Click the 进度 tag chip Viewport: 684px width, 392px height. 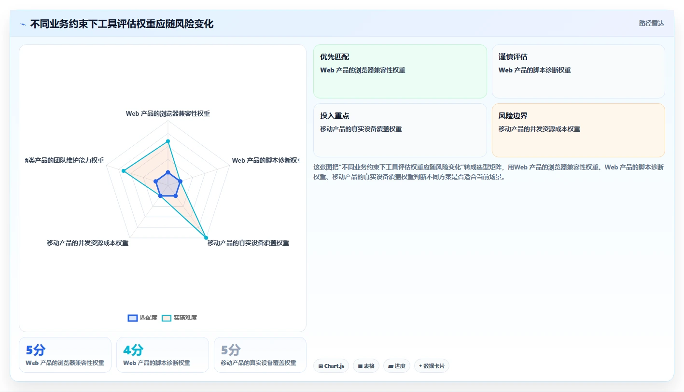tap(397, 366)
